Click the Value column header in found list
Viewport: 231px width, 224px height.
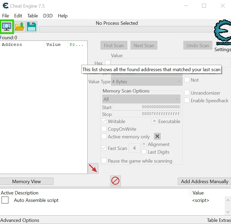pyautogui.click(x=56, y=45)
